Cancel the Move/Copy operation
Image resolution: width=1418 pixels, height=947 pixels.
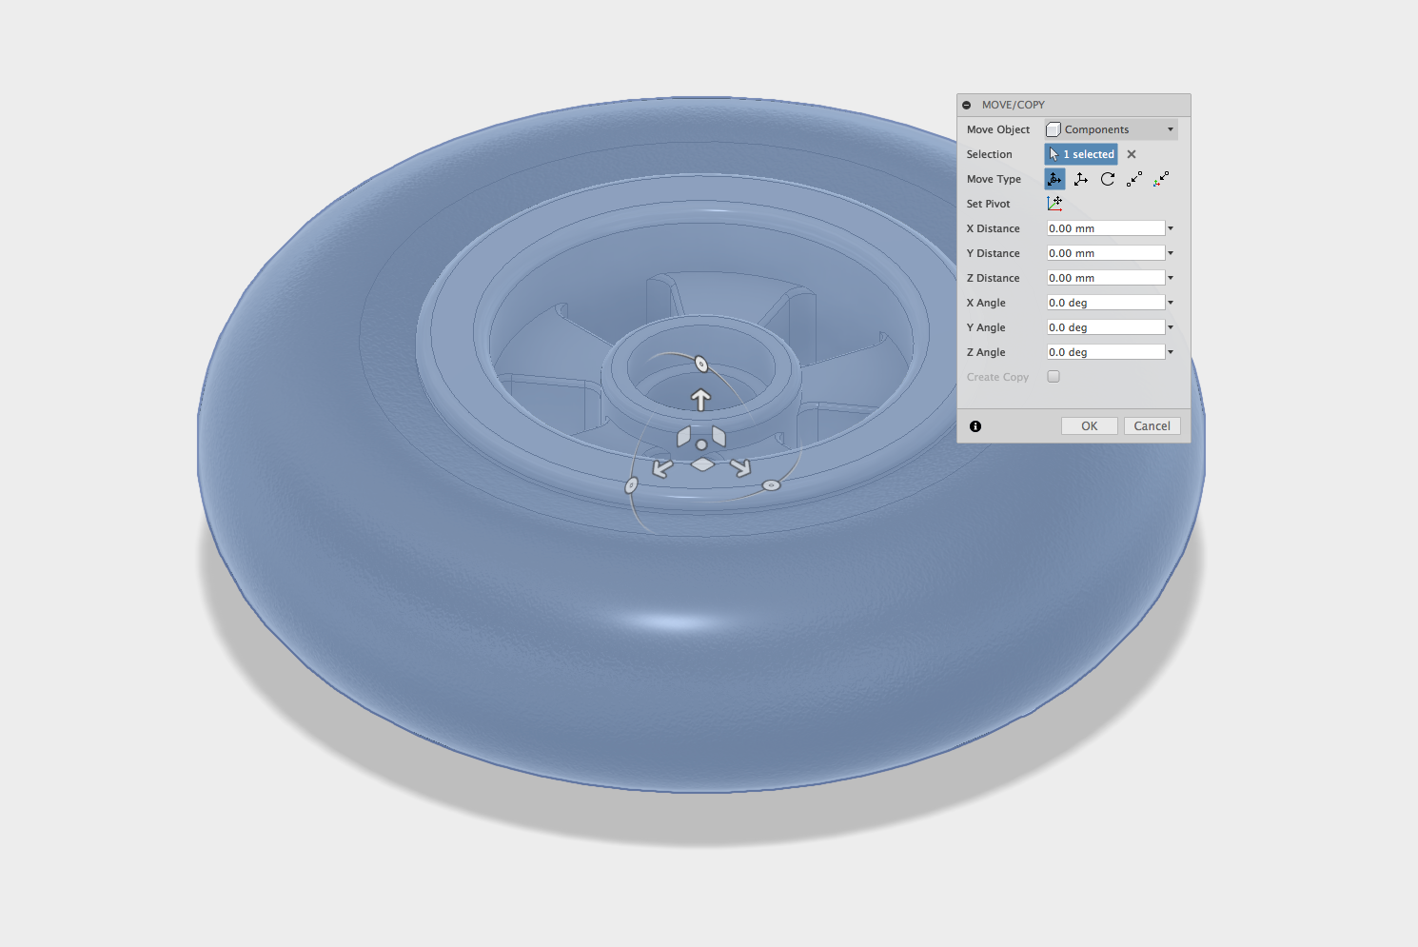tap(1152, 426)
